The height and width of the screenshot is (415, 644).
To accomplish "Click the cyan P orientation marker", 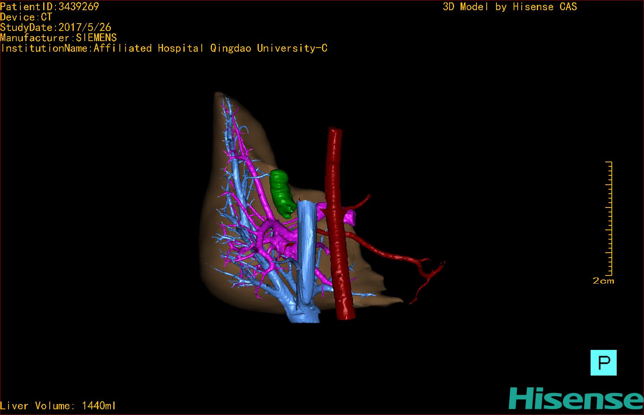I will coord(603,362).
